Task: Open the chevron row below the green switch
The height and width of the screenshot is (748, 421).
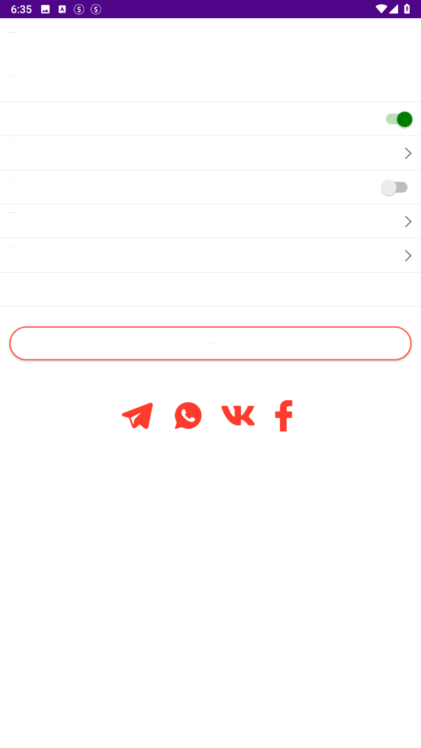Action: [x=210, y=153]
